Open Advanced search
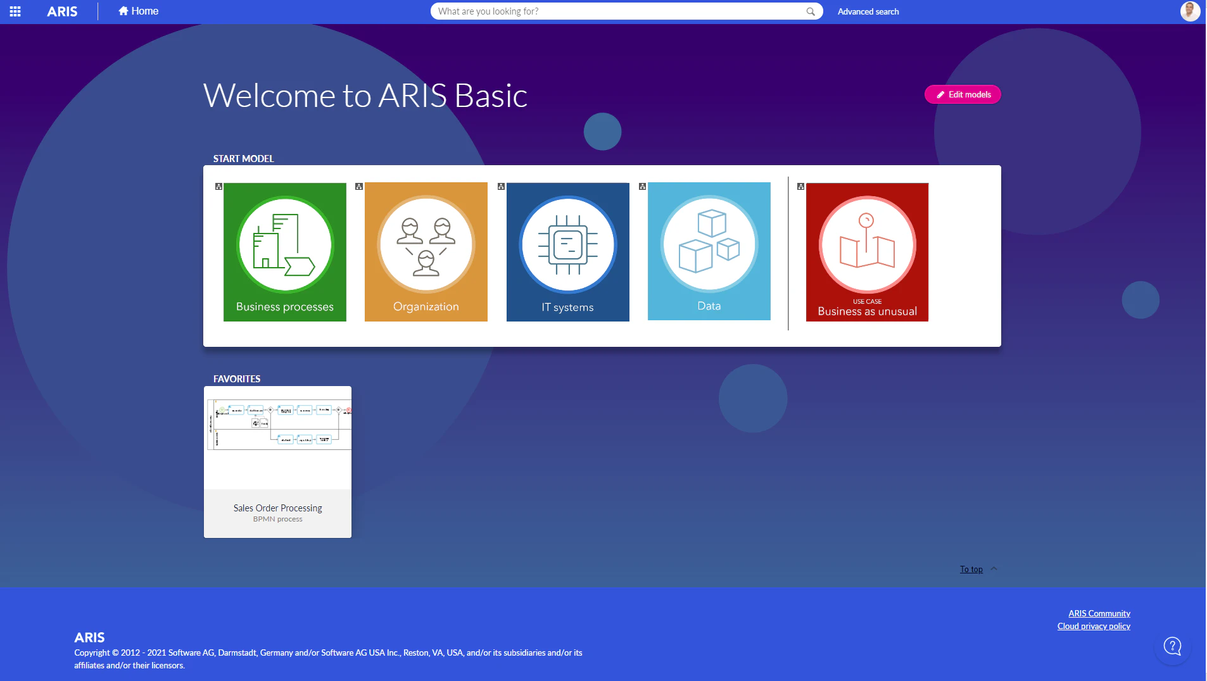The image size is (1207, 681). (x=868, y=11)
